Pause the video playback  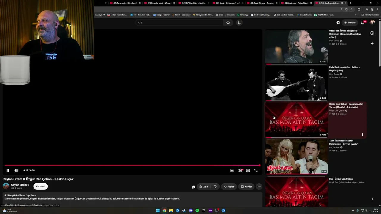pyautogui.click(x=8, y=170)
